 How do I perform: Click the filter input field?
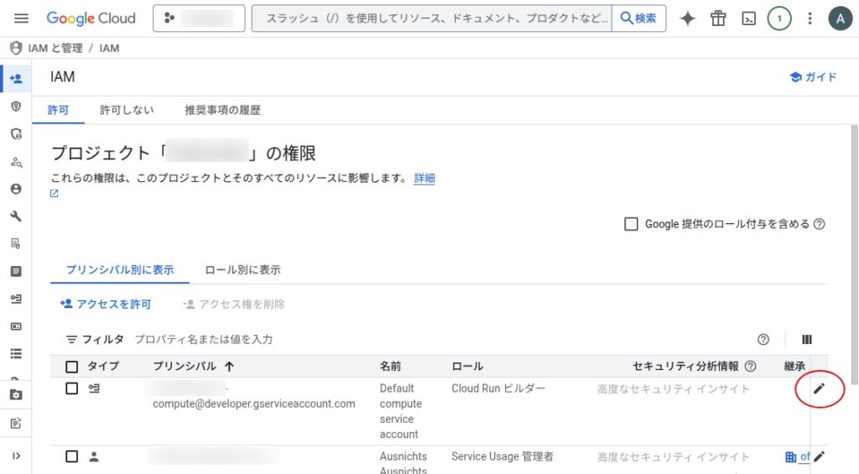(x=336, y=340)
